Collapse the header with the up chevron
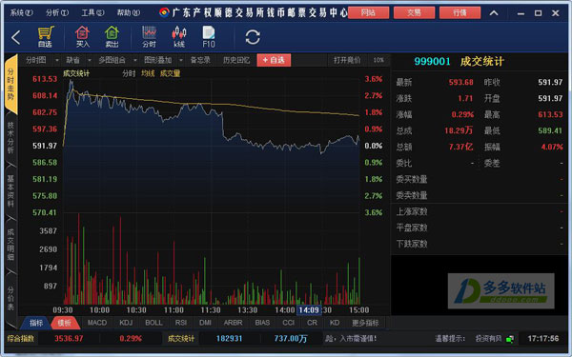572x357 pixels. click(x=494, y=13)
